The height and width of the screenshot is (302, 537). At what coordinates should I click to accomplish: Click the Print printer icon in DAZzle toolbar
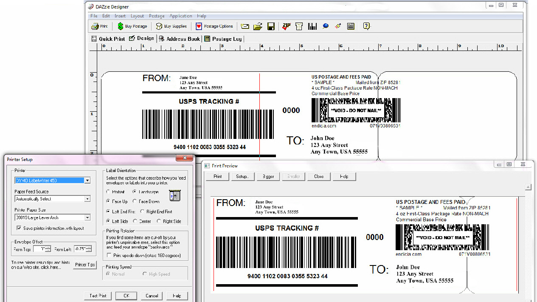[x=95, y=26]
